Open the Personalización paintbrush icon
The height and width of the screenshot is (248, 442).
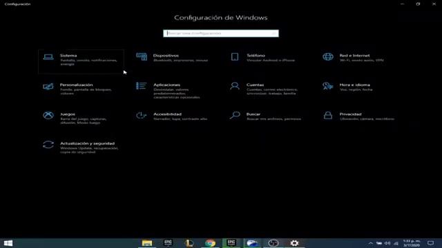tap(48, 86)
